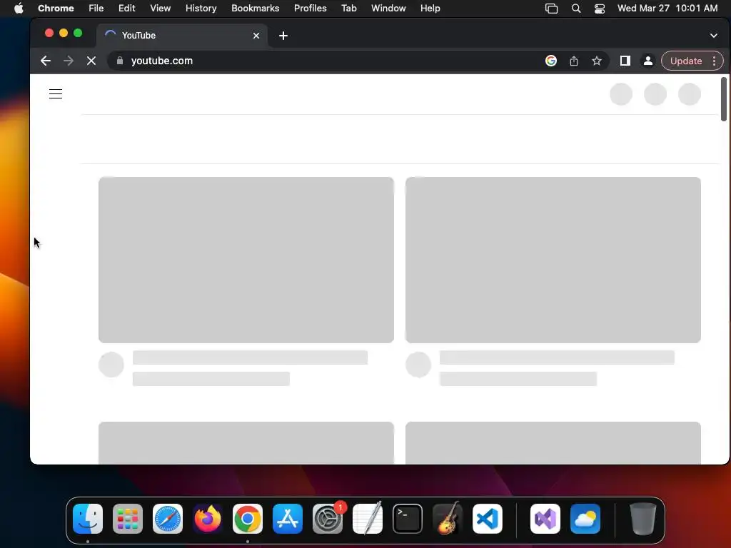Stop loading the page with X button
The height and width of the screenshot is (548, 731).
click(91, 61)
